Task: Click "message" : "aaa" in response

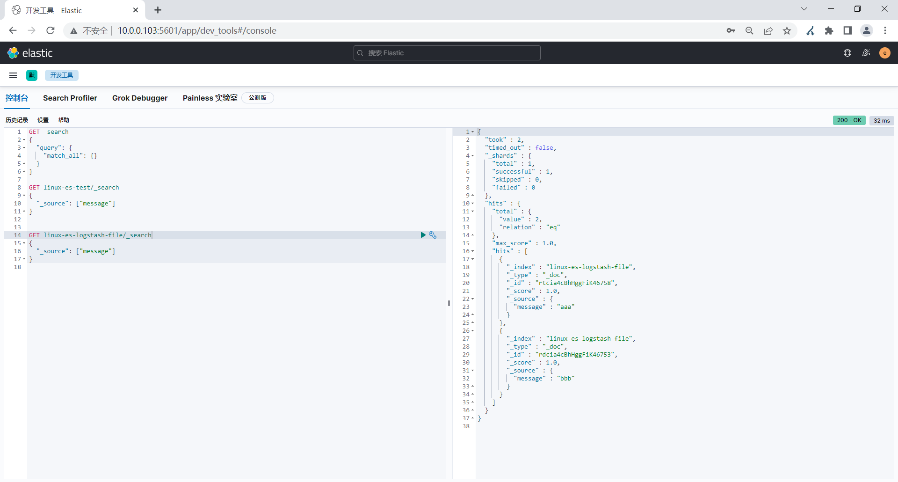Action: [544, 307]
